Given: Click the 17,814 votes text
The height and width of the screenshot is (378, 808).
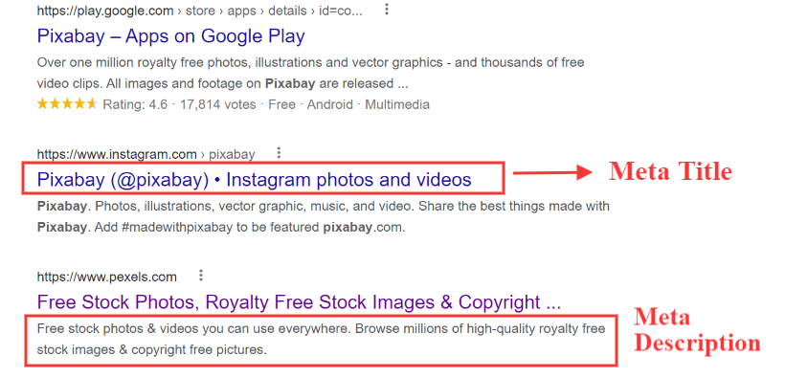Looking at the screenshot, I should pos(218,105).
